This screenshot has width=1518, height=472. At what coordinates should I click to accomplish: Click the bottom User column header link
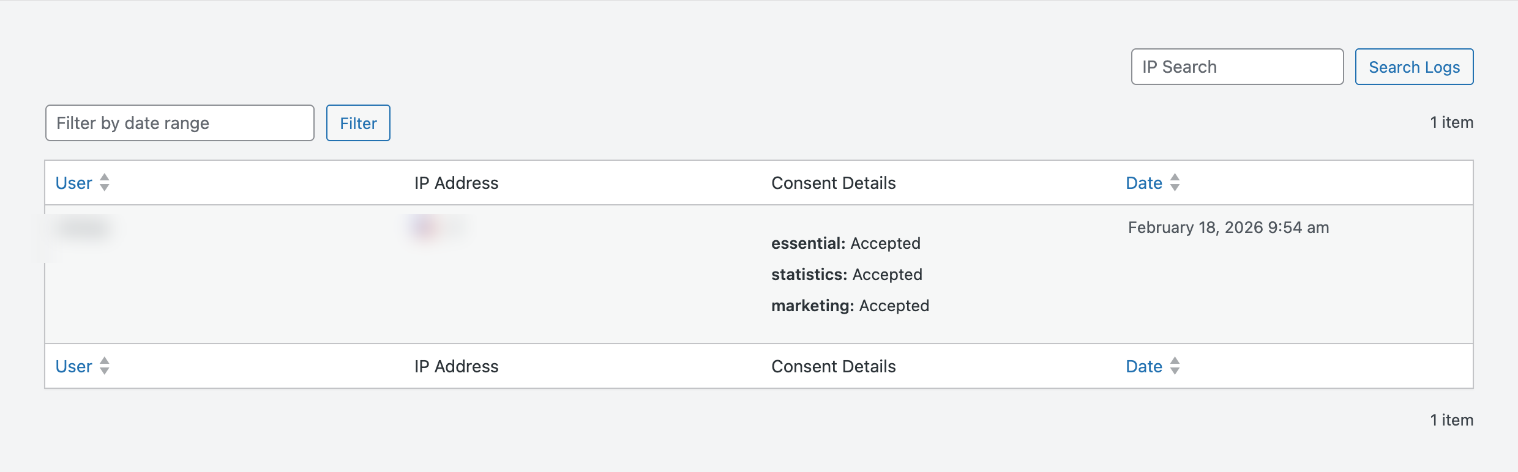[x=73, y=366]
